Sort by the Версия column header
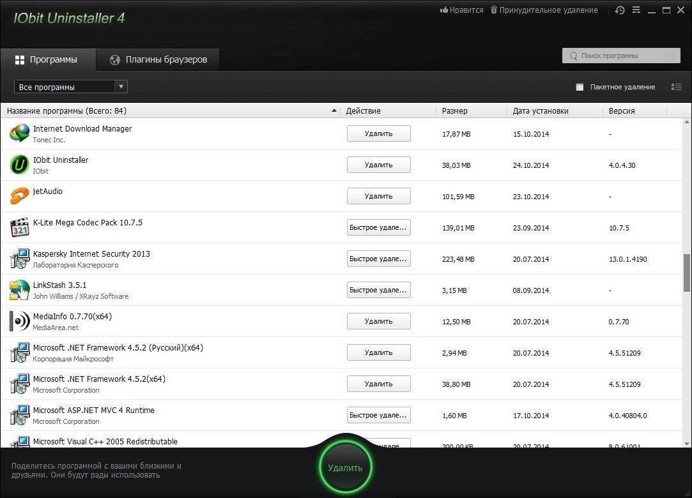This screenshot has width=692, height=498. coord(622,110)
